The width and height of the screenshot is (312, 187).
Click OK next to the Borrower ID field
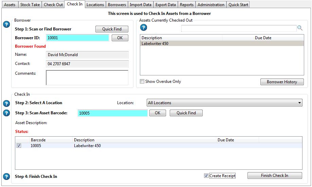[x=120, y=38]
